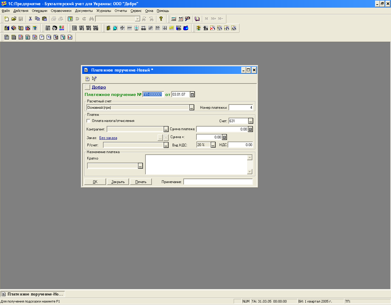391x305 pixels.
Task: Click the НАКЛ waybill toolbar icon
Action: point(89,28)
